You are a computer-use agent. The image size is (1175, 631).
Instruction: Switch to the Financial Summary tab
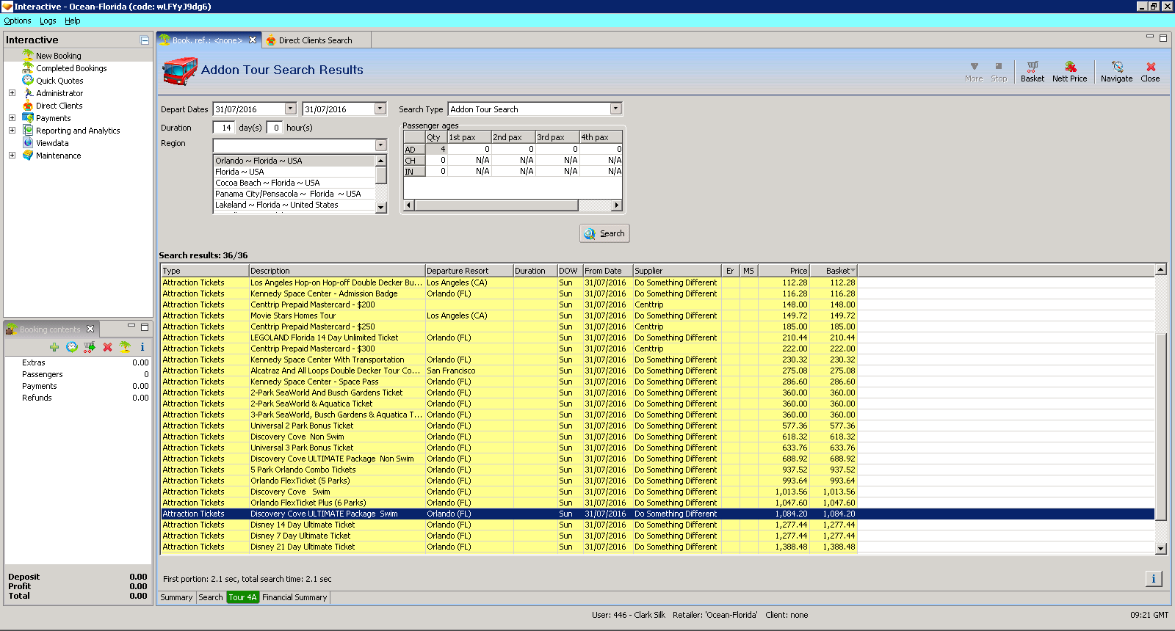(294, 597)
